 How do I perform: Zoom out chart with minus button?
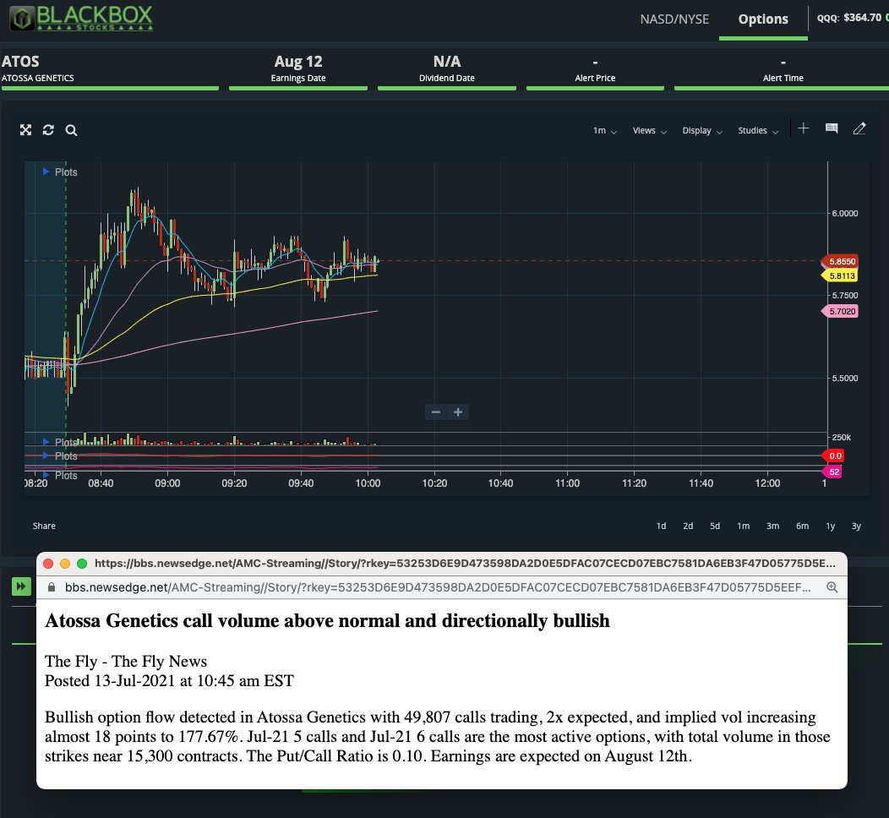click(436, 412)
